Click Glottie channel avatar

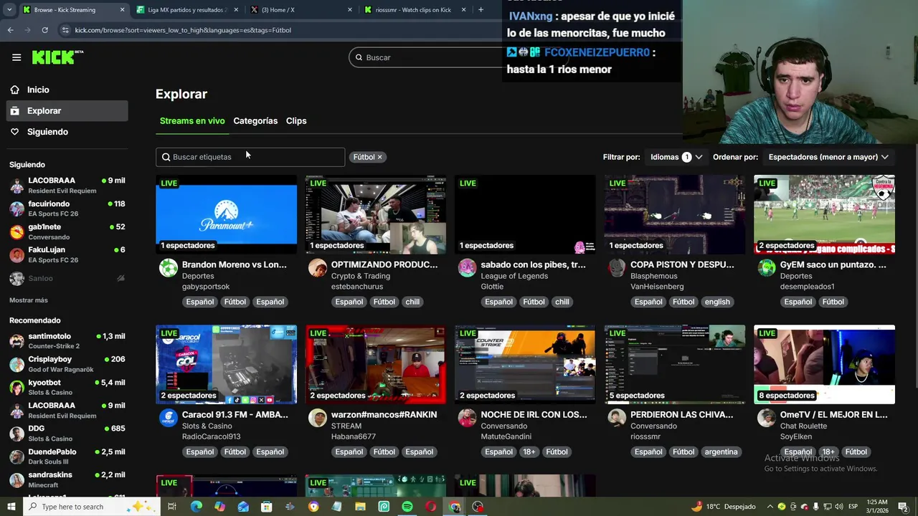[468, 268]
